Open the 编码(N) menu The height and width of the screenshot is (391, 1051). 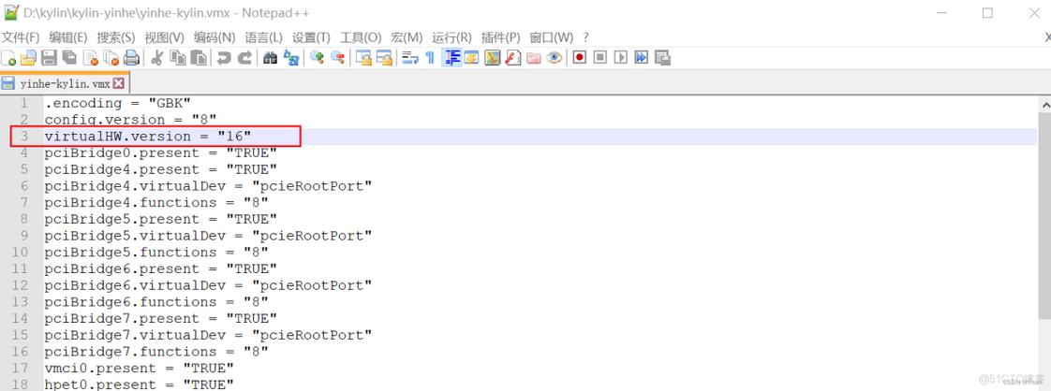[x=215, y=37]
